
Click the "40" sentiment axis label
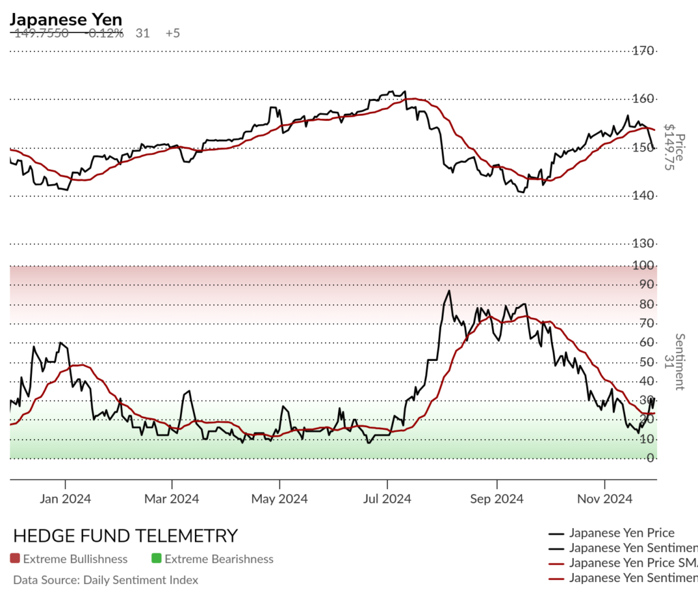click(x=647, y=381)
